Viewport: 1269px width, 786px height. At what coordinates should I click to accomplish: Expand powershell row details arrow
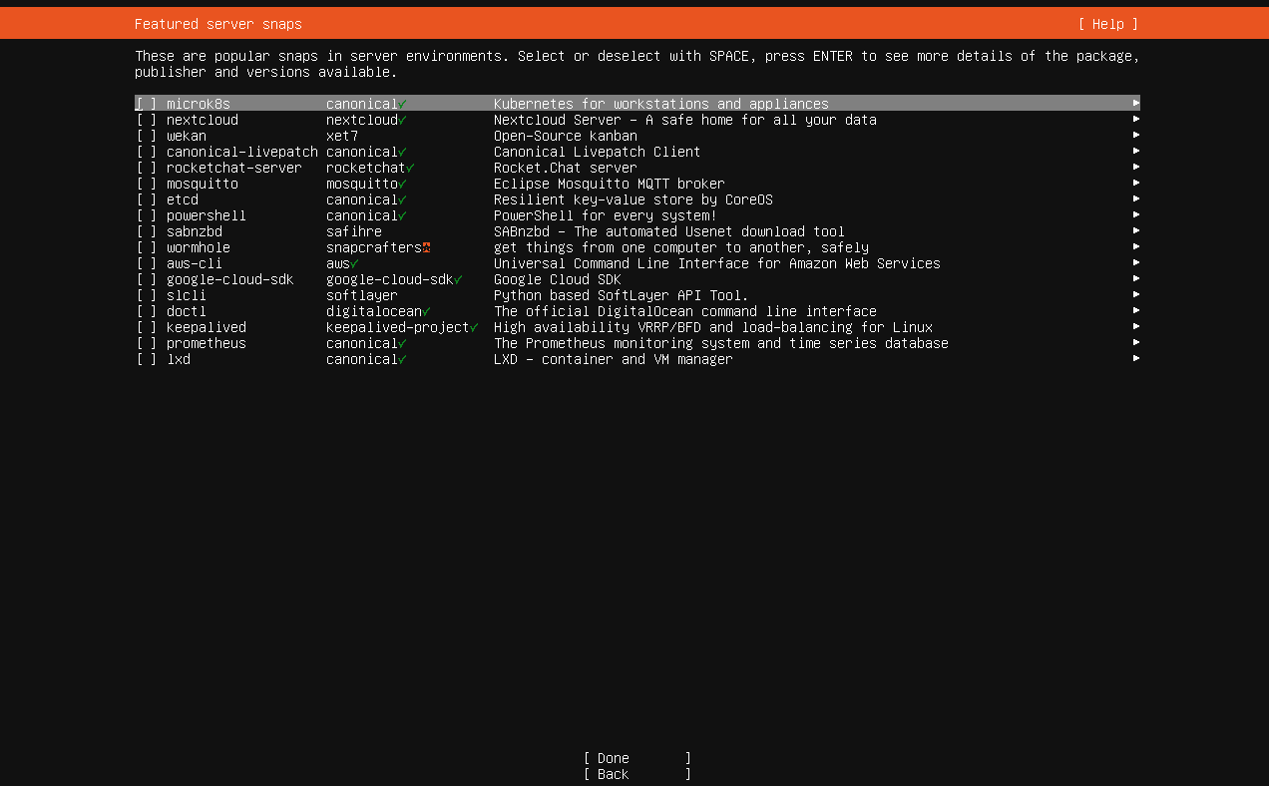pos(1135,214)
